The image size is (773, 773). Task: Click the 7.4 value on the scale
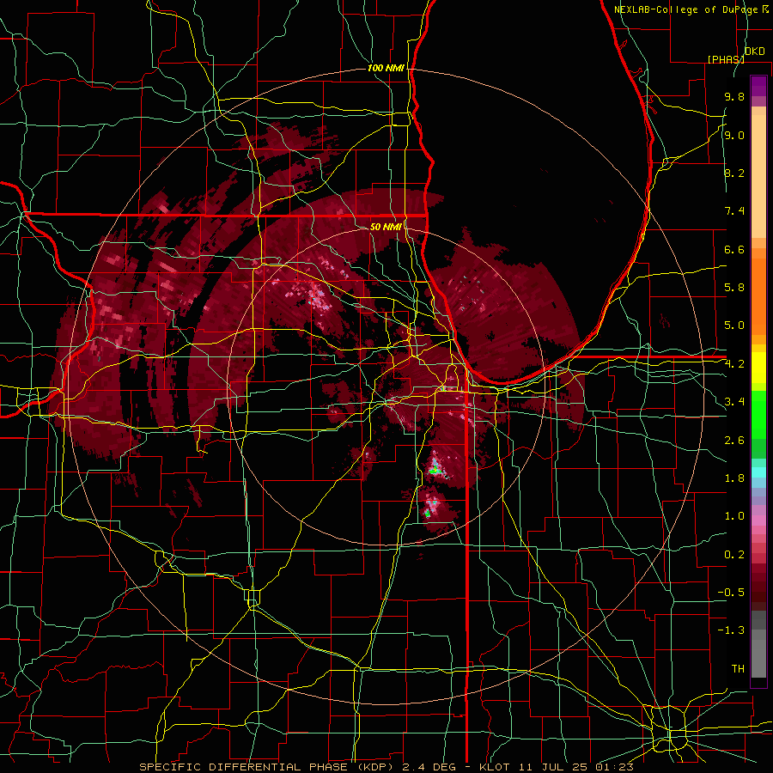(734, 211)
